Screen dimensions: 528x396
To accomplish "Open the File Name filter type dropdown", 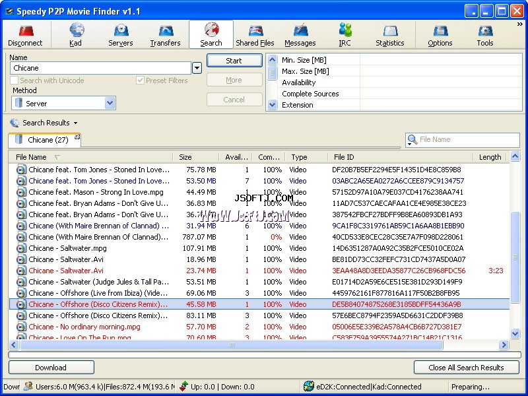I will pos(410,144).
